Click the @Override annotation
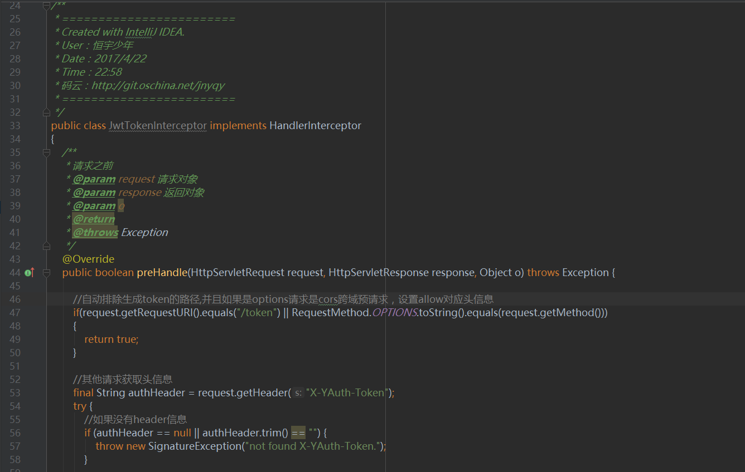745x472 pixels. [88, 259]
